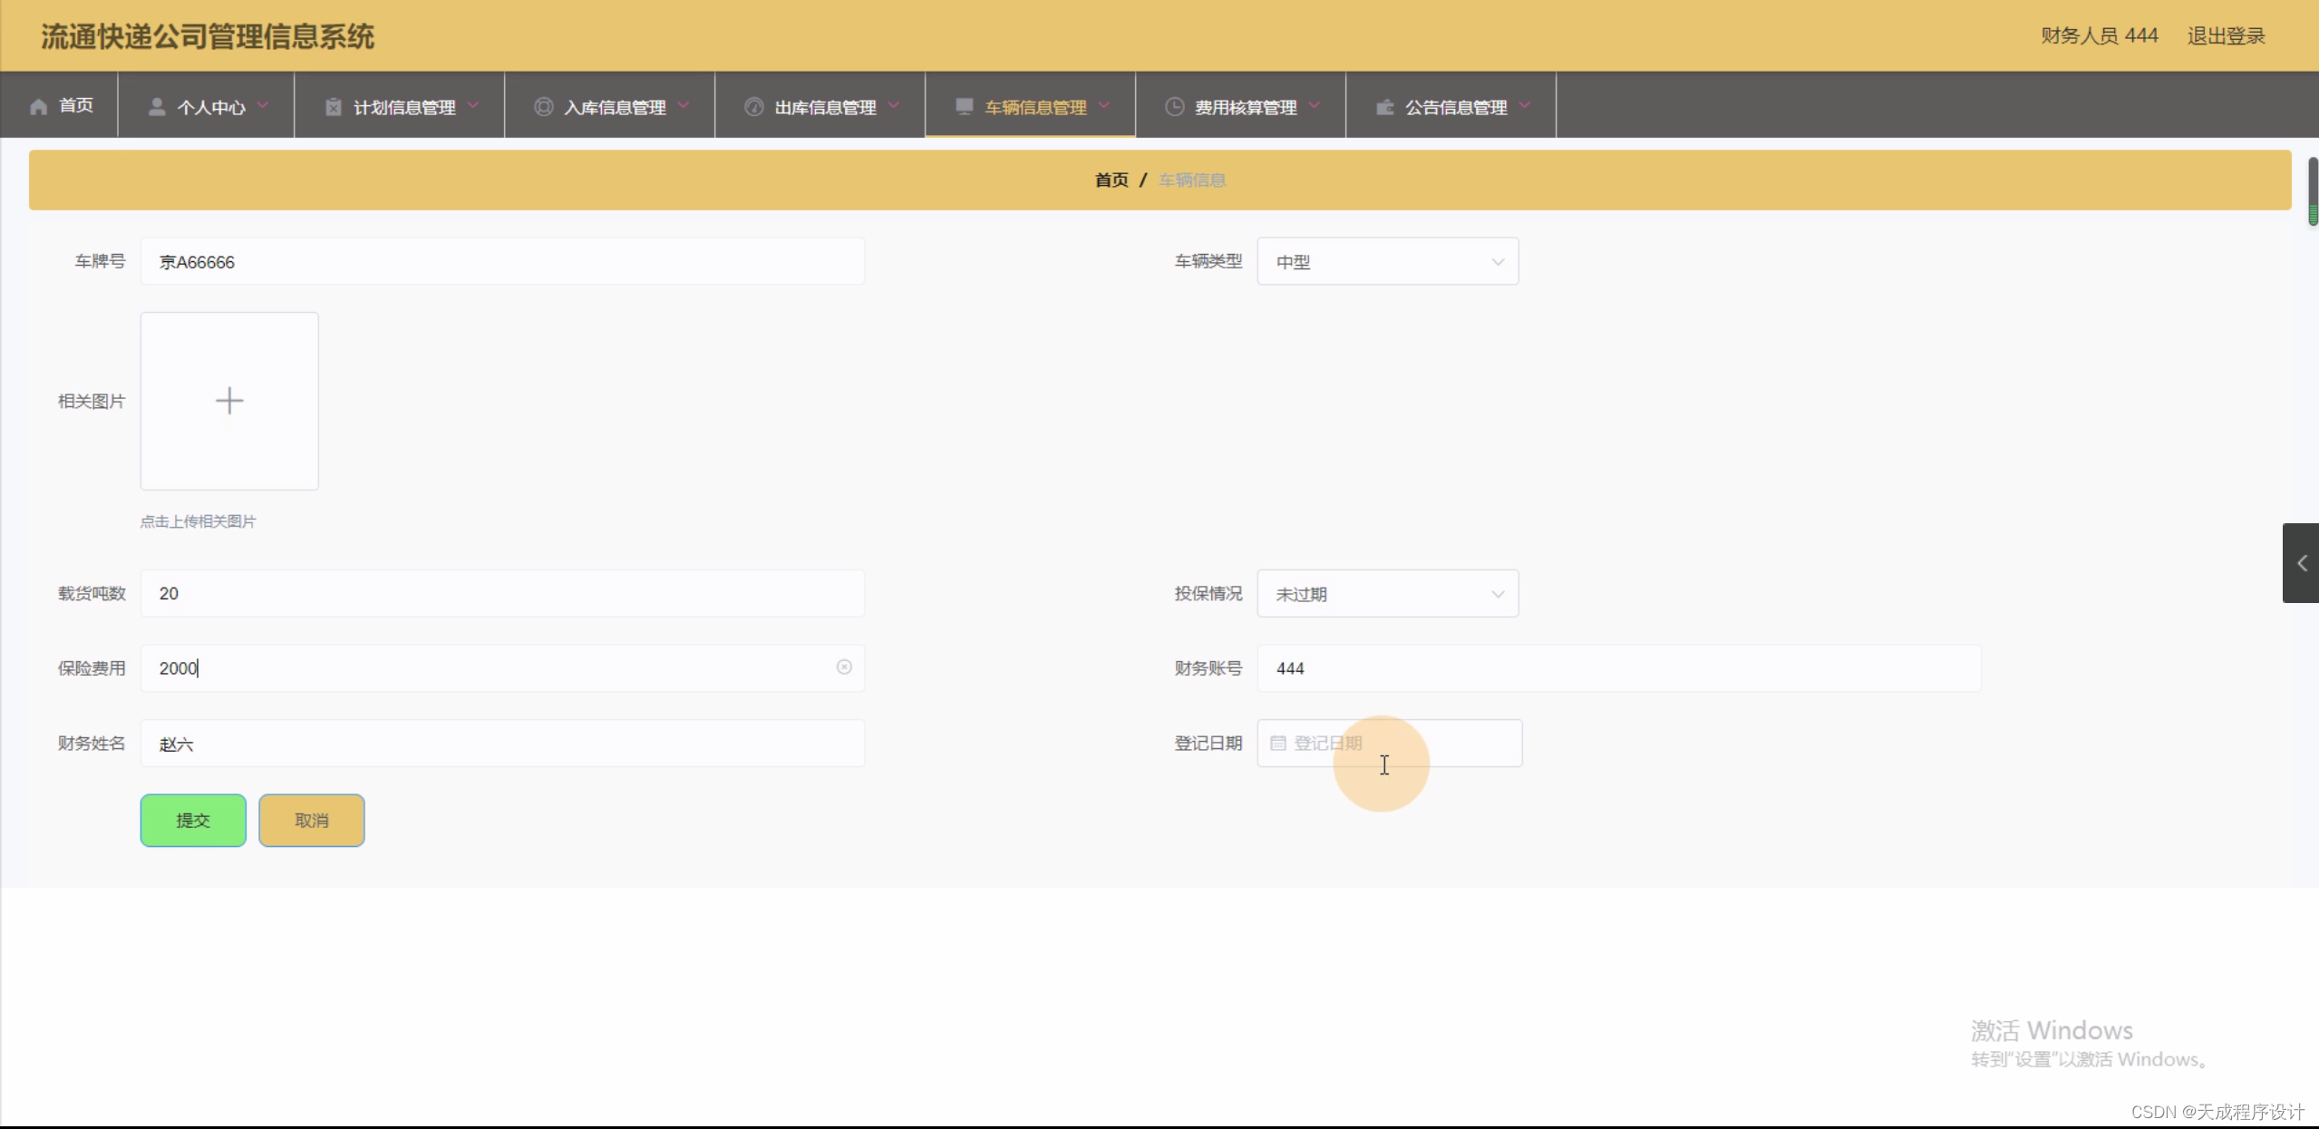Click the plus icon to upload an image
The width and height of the screenshot is (2319, 1129).
point(229,400)
